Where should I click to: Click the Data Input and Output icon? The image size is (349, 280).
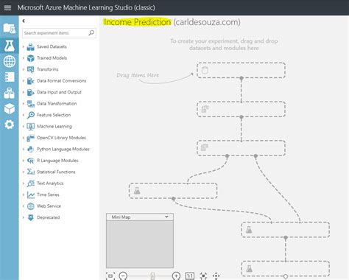tap(30, 92)
